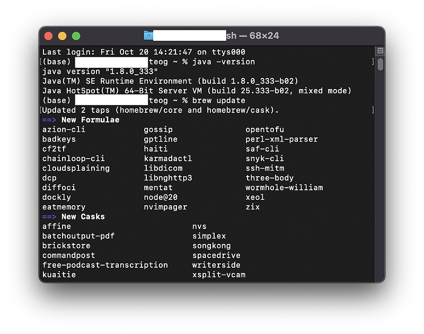Select the spacedrive cask name

click(216, 255)
